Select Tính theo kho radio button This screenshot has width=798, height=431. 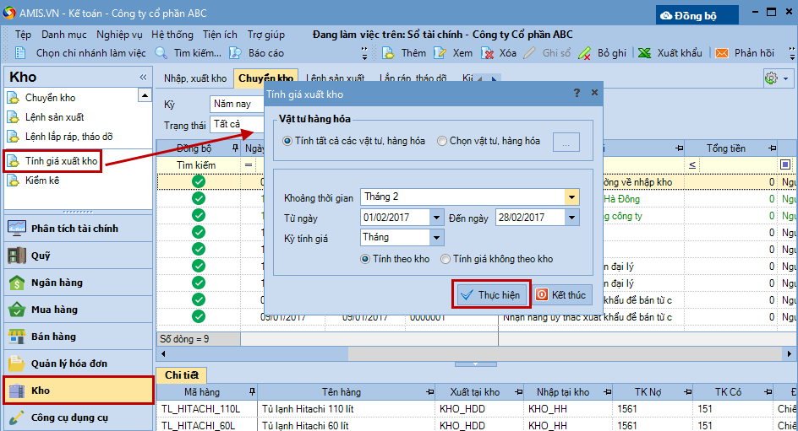pos(365,259)
